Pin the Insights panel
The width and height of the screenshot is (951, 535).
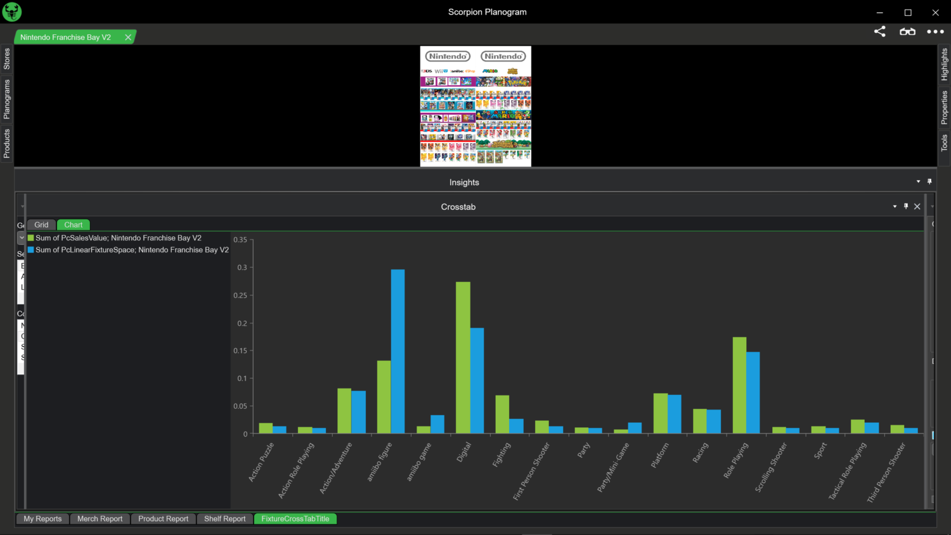click(x=929, y=182)
